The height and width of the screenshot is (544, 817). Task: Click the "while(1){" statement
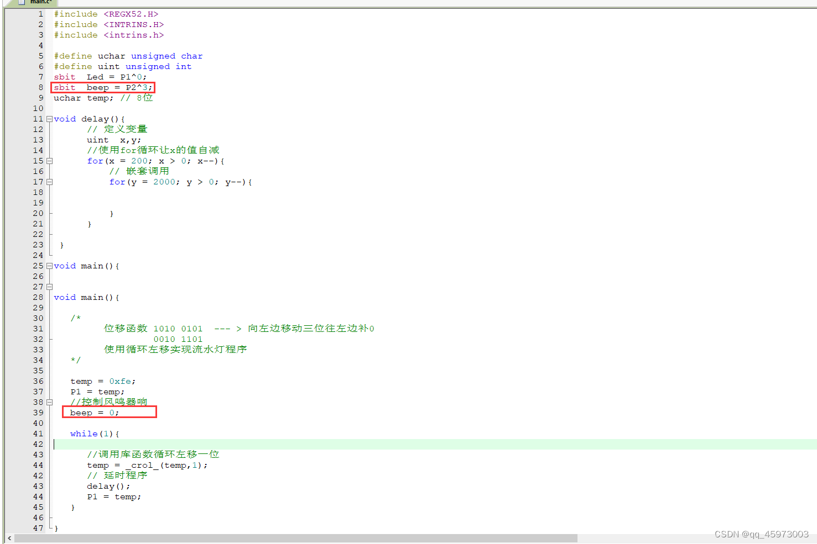click(95, 434)
